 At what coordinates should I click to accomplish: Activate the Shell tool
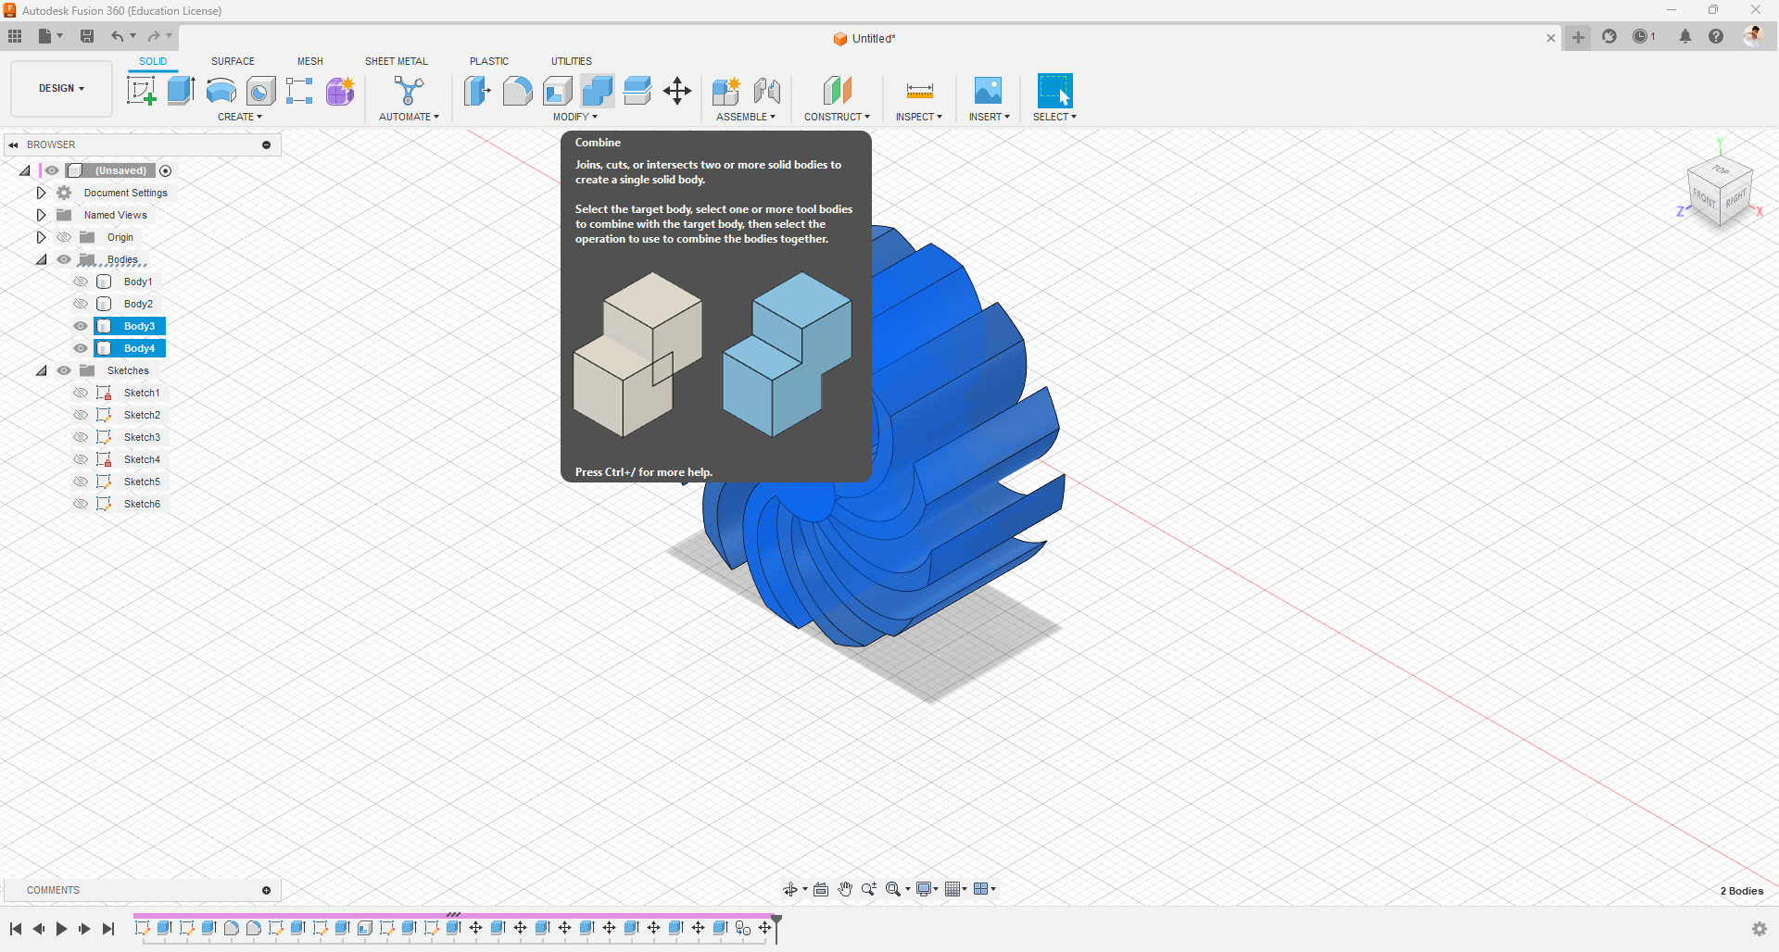tap(557, 91)
